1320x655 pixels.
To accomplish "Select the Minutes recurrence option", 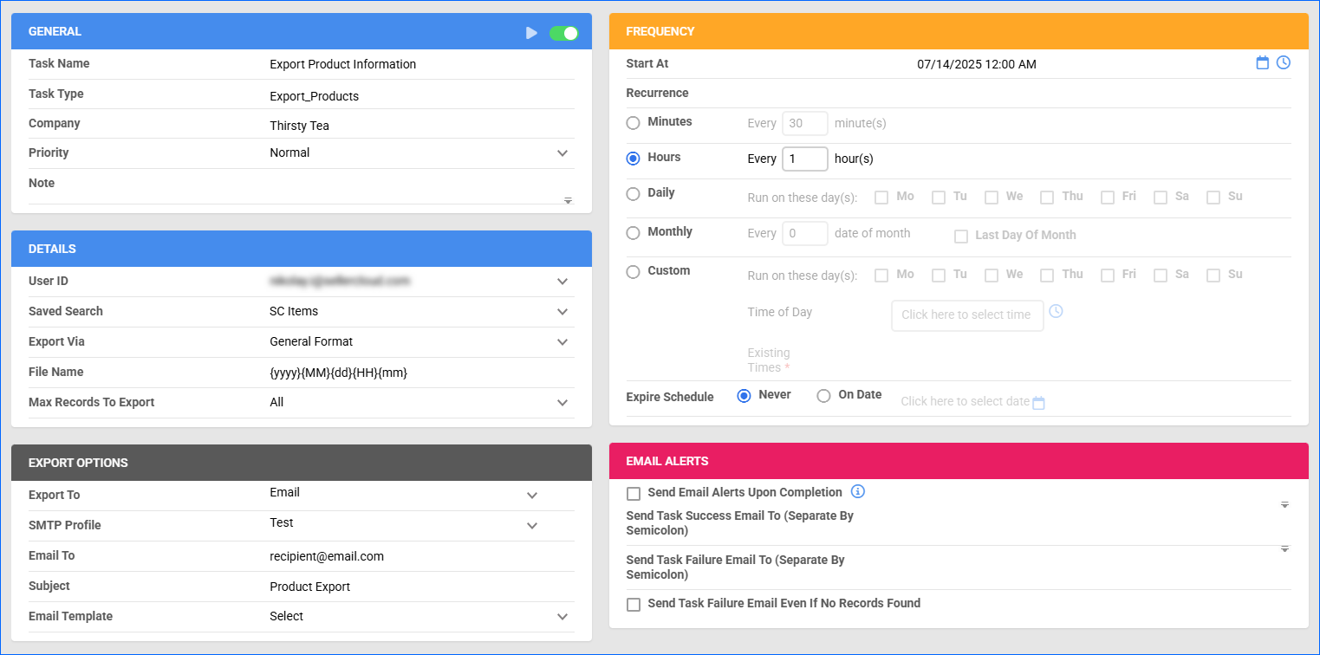I will pos(634,123).
